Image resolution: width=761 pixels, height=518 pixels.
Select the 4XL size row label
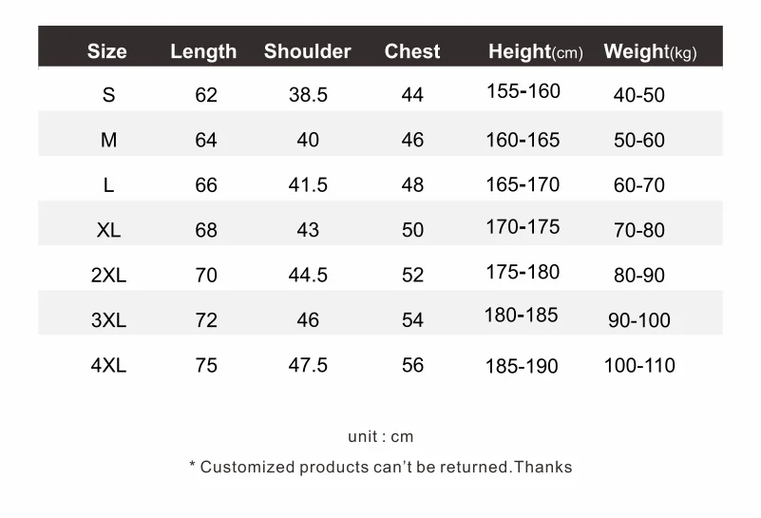click(x=108, y=365)
